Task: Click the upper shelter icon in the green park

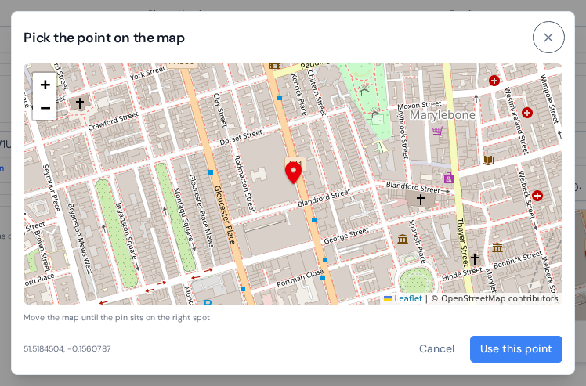Action: pyautogui.click(x=364, y=90)
